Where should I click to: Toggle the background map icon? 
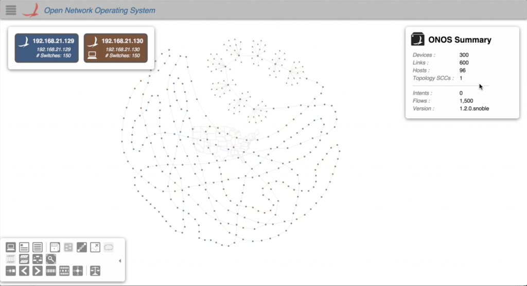coord(95,247)
